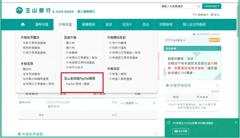This screenshot has height=138, width=240.
Task: Open 存款交易明細查詢
Action: [x=34, y=43]
